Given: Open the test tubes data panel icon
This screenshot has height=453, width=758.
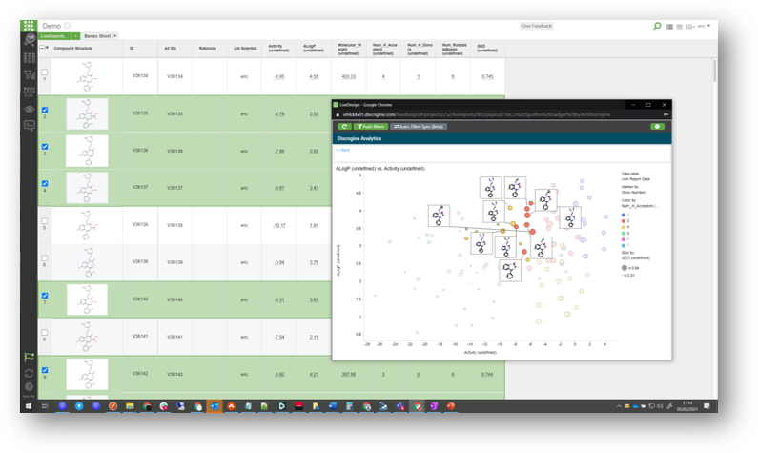Looking at the screenshot, I should point(29,58).
